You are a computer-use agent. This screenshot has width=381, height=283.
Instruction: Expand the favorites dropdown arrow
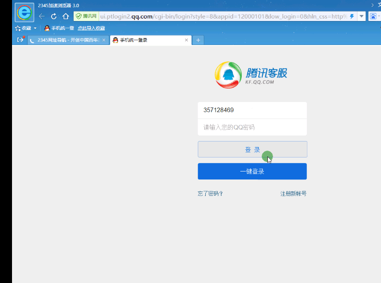35,28
